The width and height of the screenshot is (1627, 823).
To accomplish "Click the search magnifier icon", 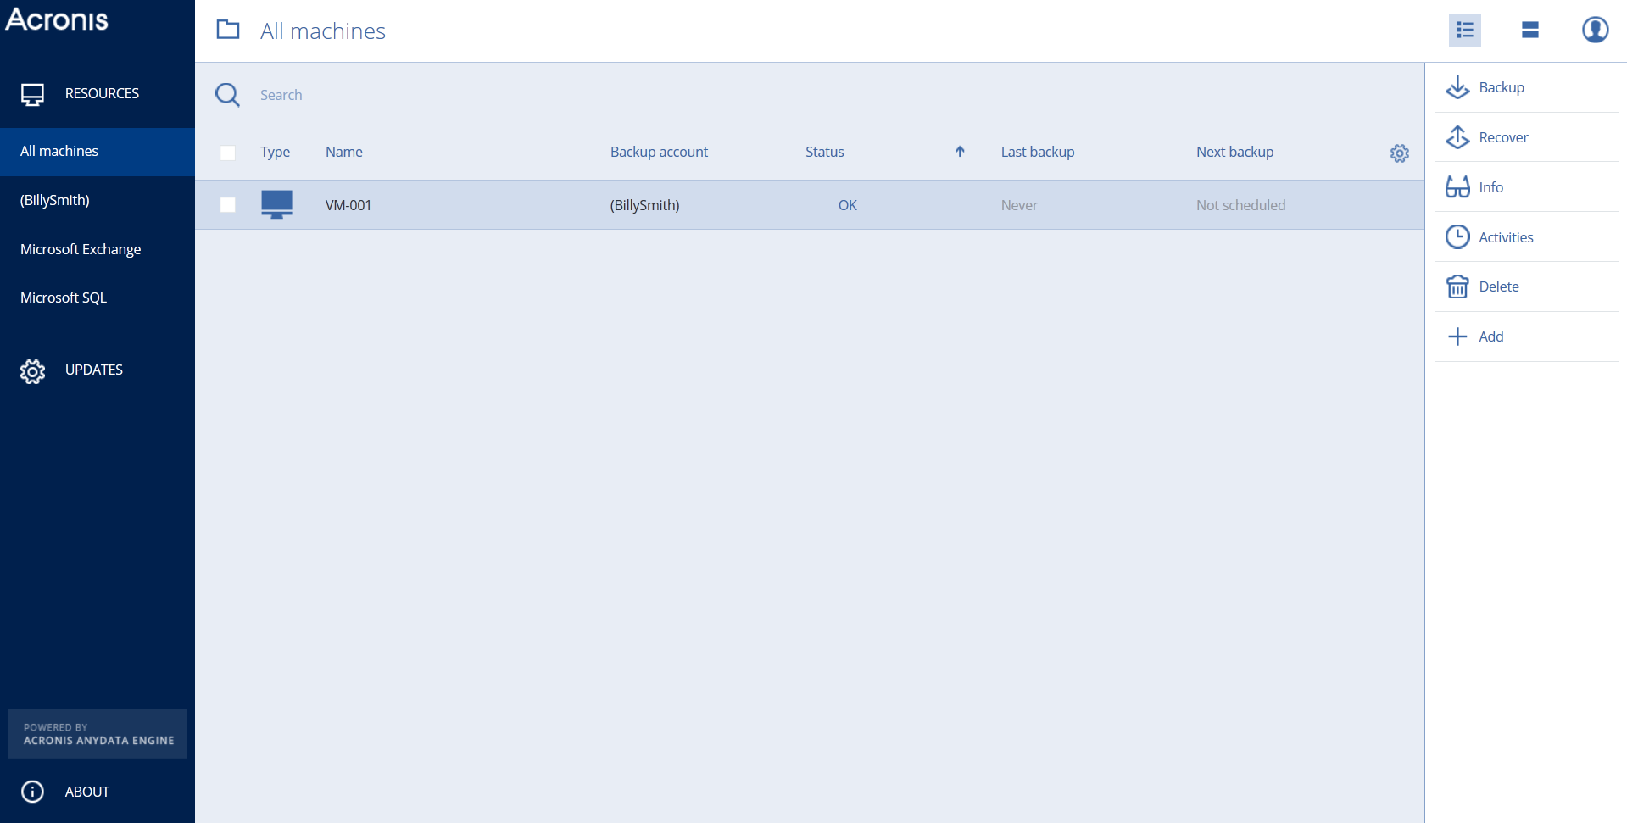I will (x=227, y=95).
